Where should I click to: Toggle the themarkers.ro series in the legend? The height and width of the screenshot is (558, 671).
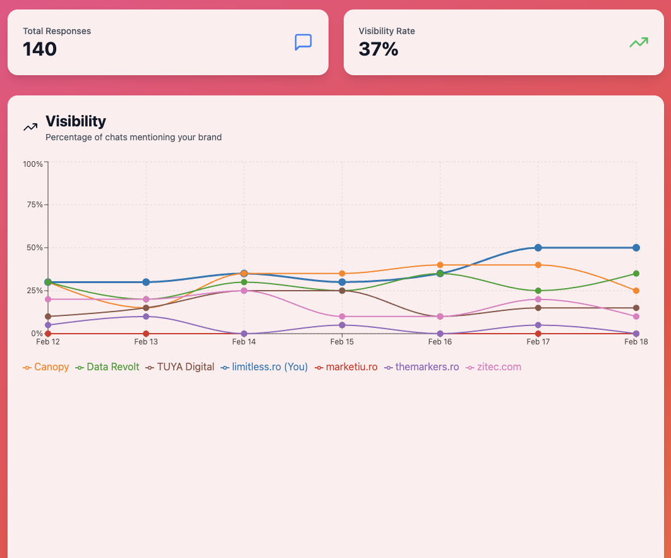(x=421, y=367)
